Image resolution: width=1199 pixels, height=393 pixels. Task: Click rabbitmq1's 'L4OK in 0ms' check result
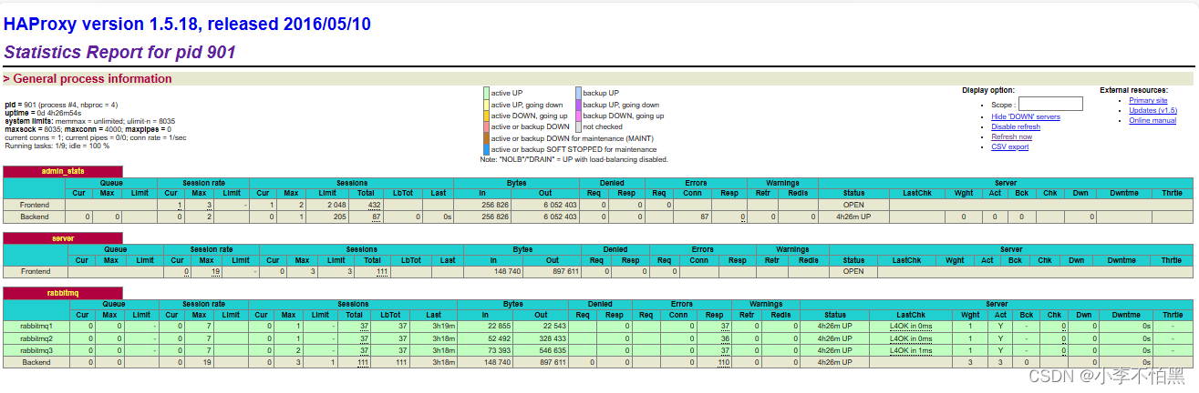(913, 326)
